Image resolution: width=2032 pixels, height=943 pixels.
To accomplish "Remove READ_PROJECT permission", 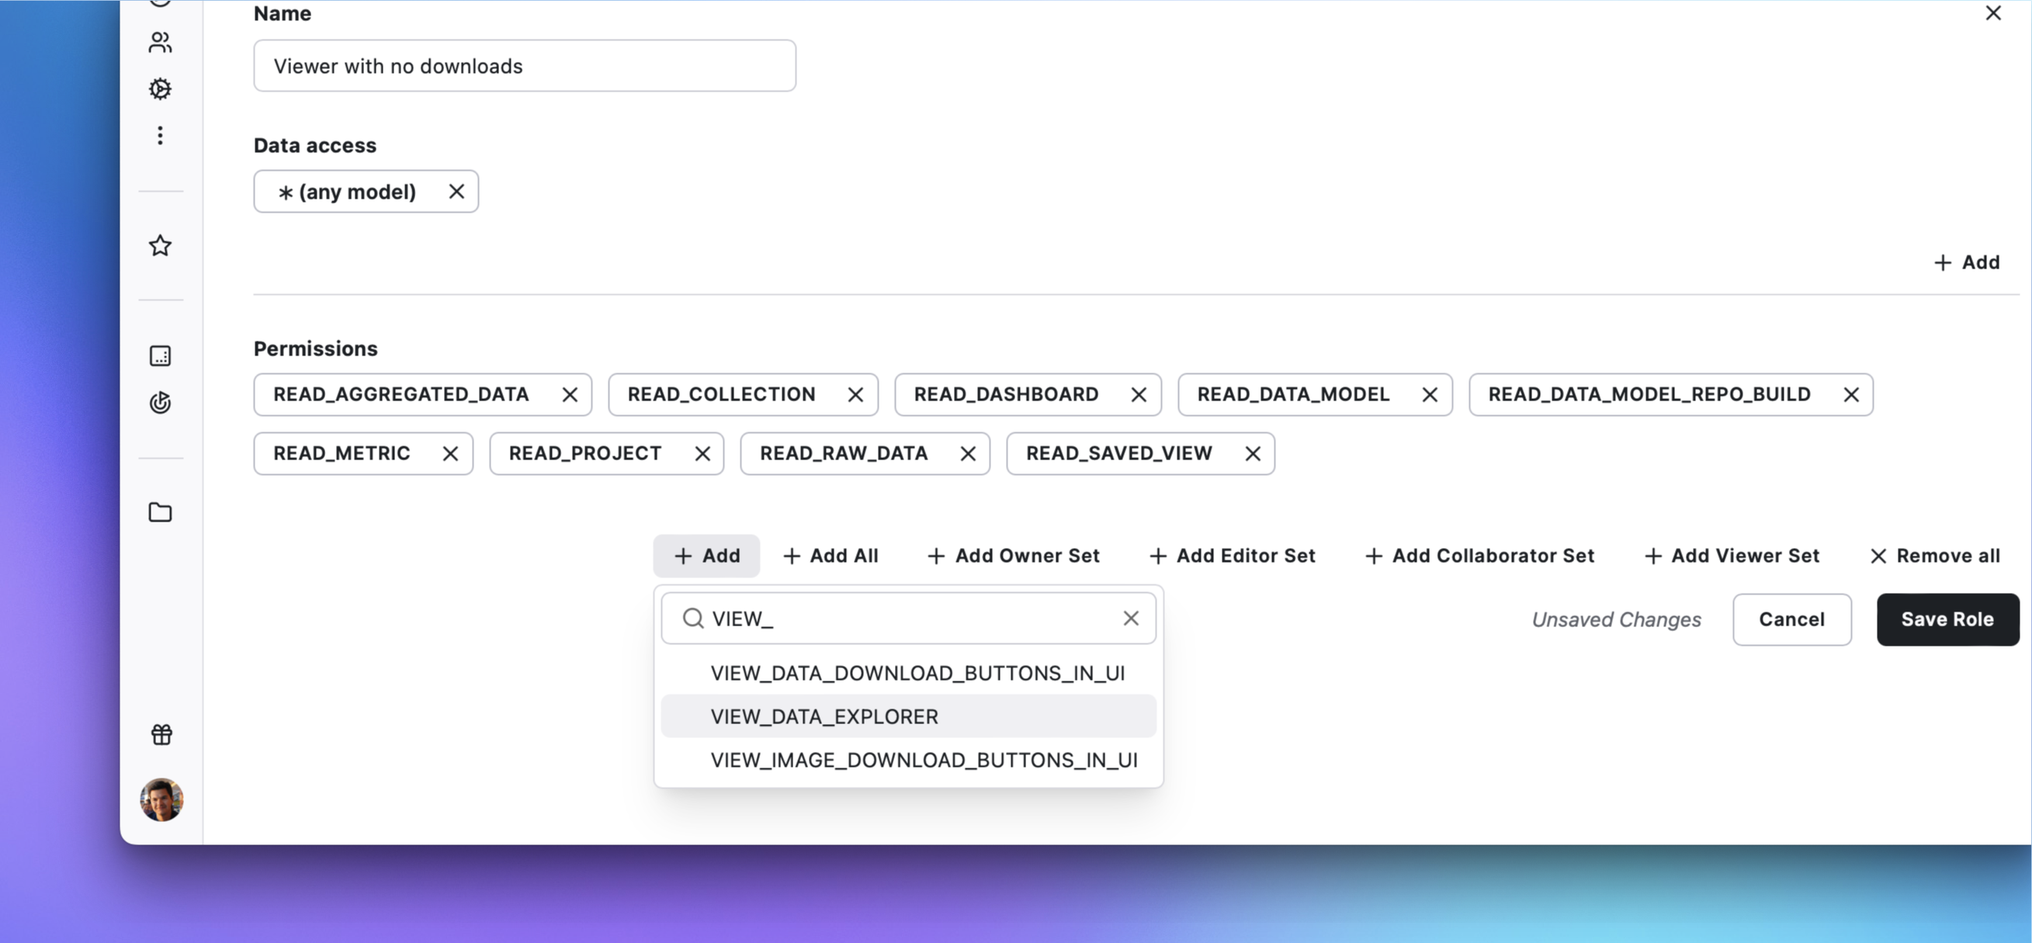I will [x=703, y=454].
